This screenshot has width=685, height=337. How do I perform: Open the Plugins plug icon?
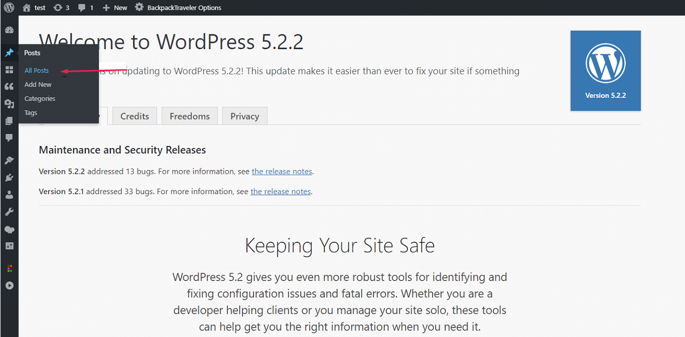(x=9, y=177)
